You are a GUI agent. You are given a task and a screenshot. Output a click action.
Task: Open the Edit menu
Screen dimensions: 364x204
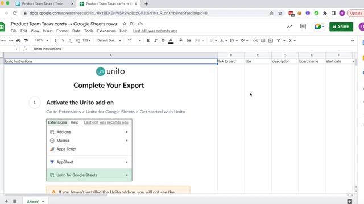(24, 31)
